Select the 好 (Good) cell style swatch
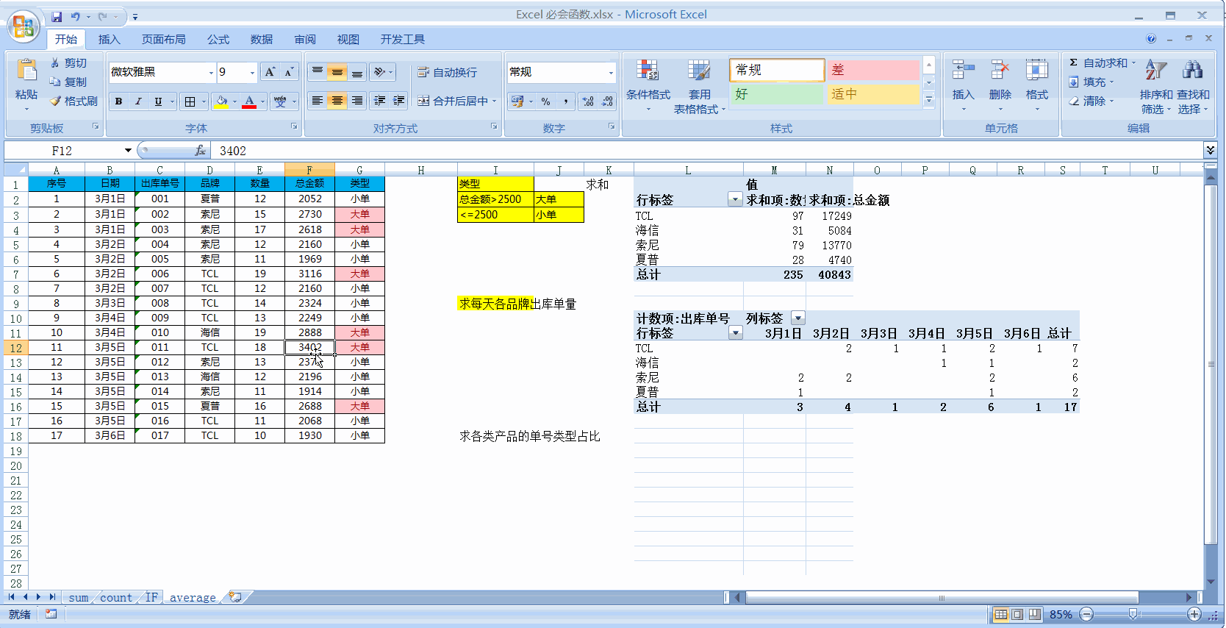This screenshot has width=1226, height=628. [x=777, y=94]
